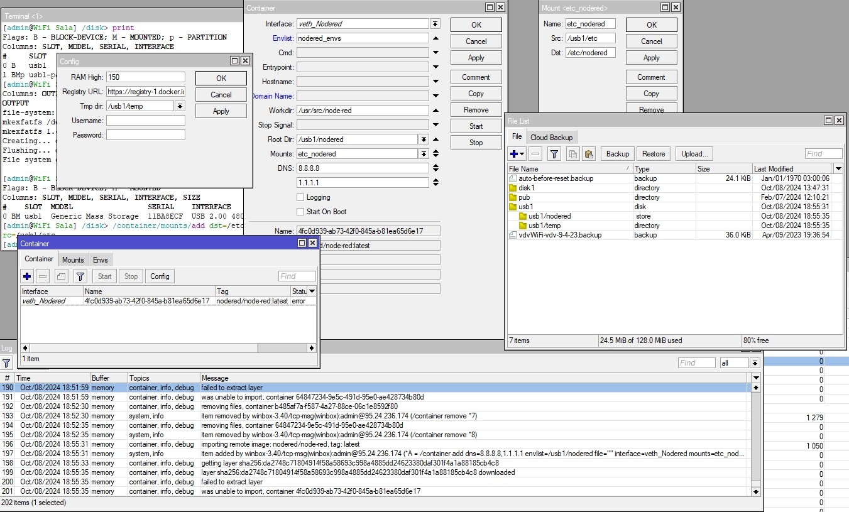Expand the Cmd field arrow
This screenshot has height=512, width=849.
pyautogui.click(x=435, y=53)
